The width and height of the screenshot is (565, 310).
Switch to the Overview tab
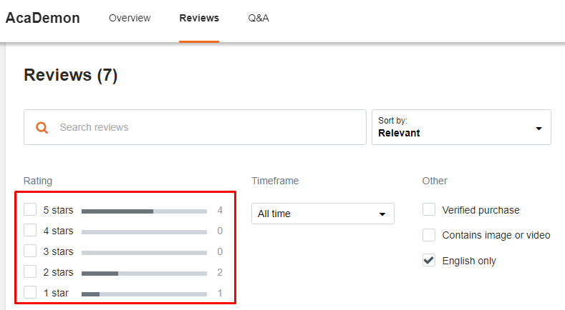[130, 18]
